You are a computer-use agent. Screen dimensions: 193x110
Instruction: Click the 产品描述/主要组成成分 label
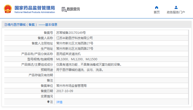(x=37, y=64)
